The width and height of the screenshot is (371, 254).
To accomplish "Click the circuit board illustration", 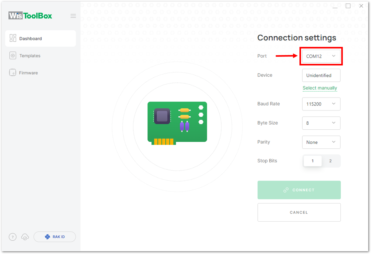I will pyautogui.click(x=177, y=123).
